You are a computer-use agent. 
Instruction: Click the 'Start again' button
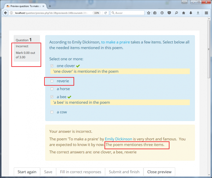tap(27, 172)
